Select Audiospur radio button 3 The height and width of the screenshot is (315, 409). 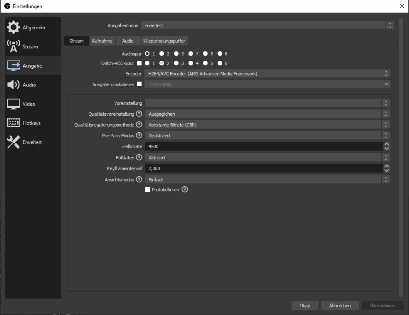pos(176,53)
